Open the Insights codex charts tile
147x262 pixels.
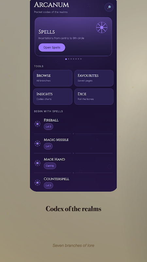(x=53, y=97)
